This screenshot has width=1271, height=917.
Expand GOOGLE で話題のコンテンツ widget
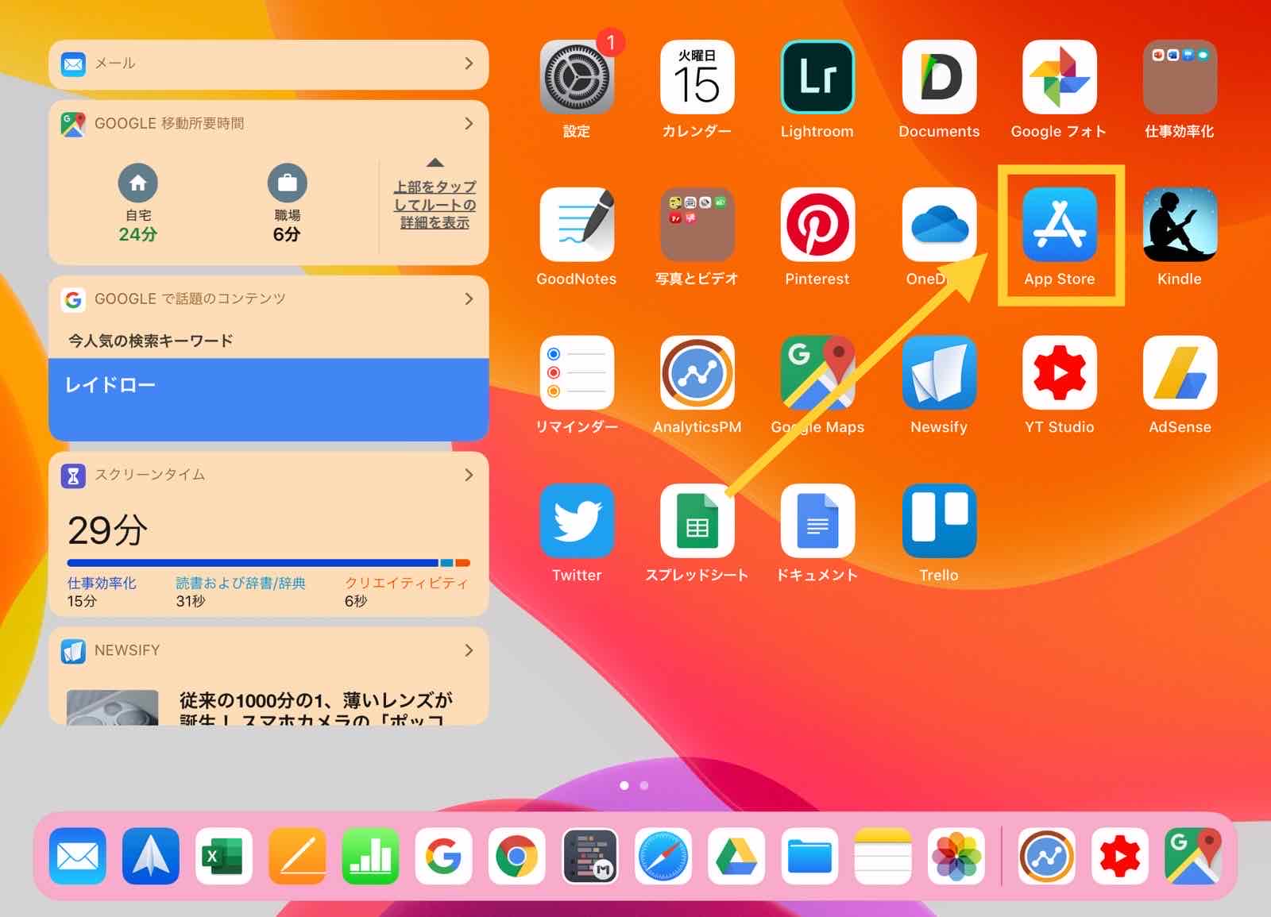(469, 299)
